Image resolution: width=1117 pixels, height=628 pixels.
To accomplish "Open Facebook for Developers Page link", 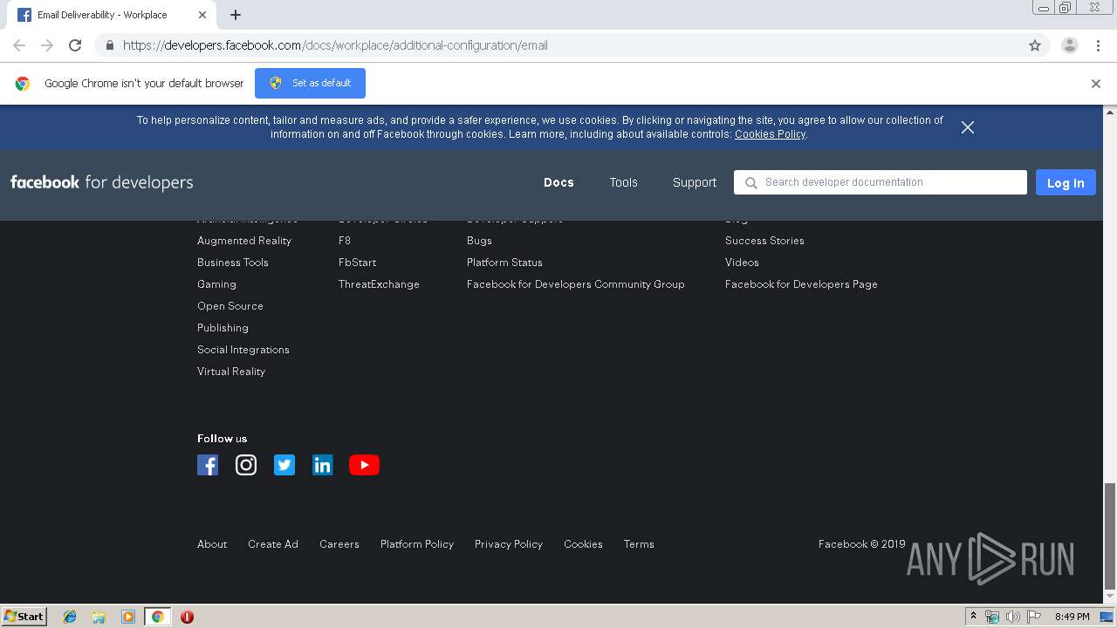I will [801, 284].
